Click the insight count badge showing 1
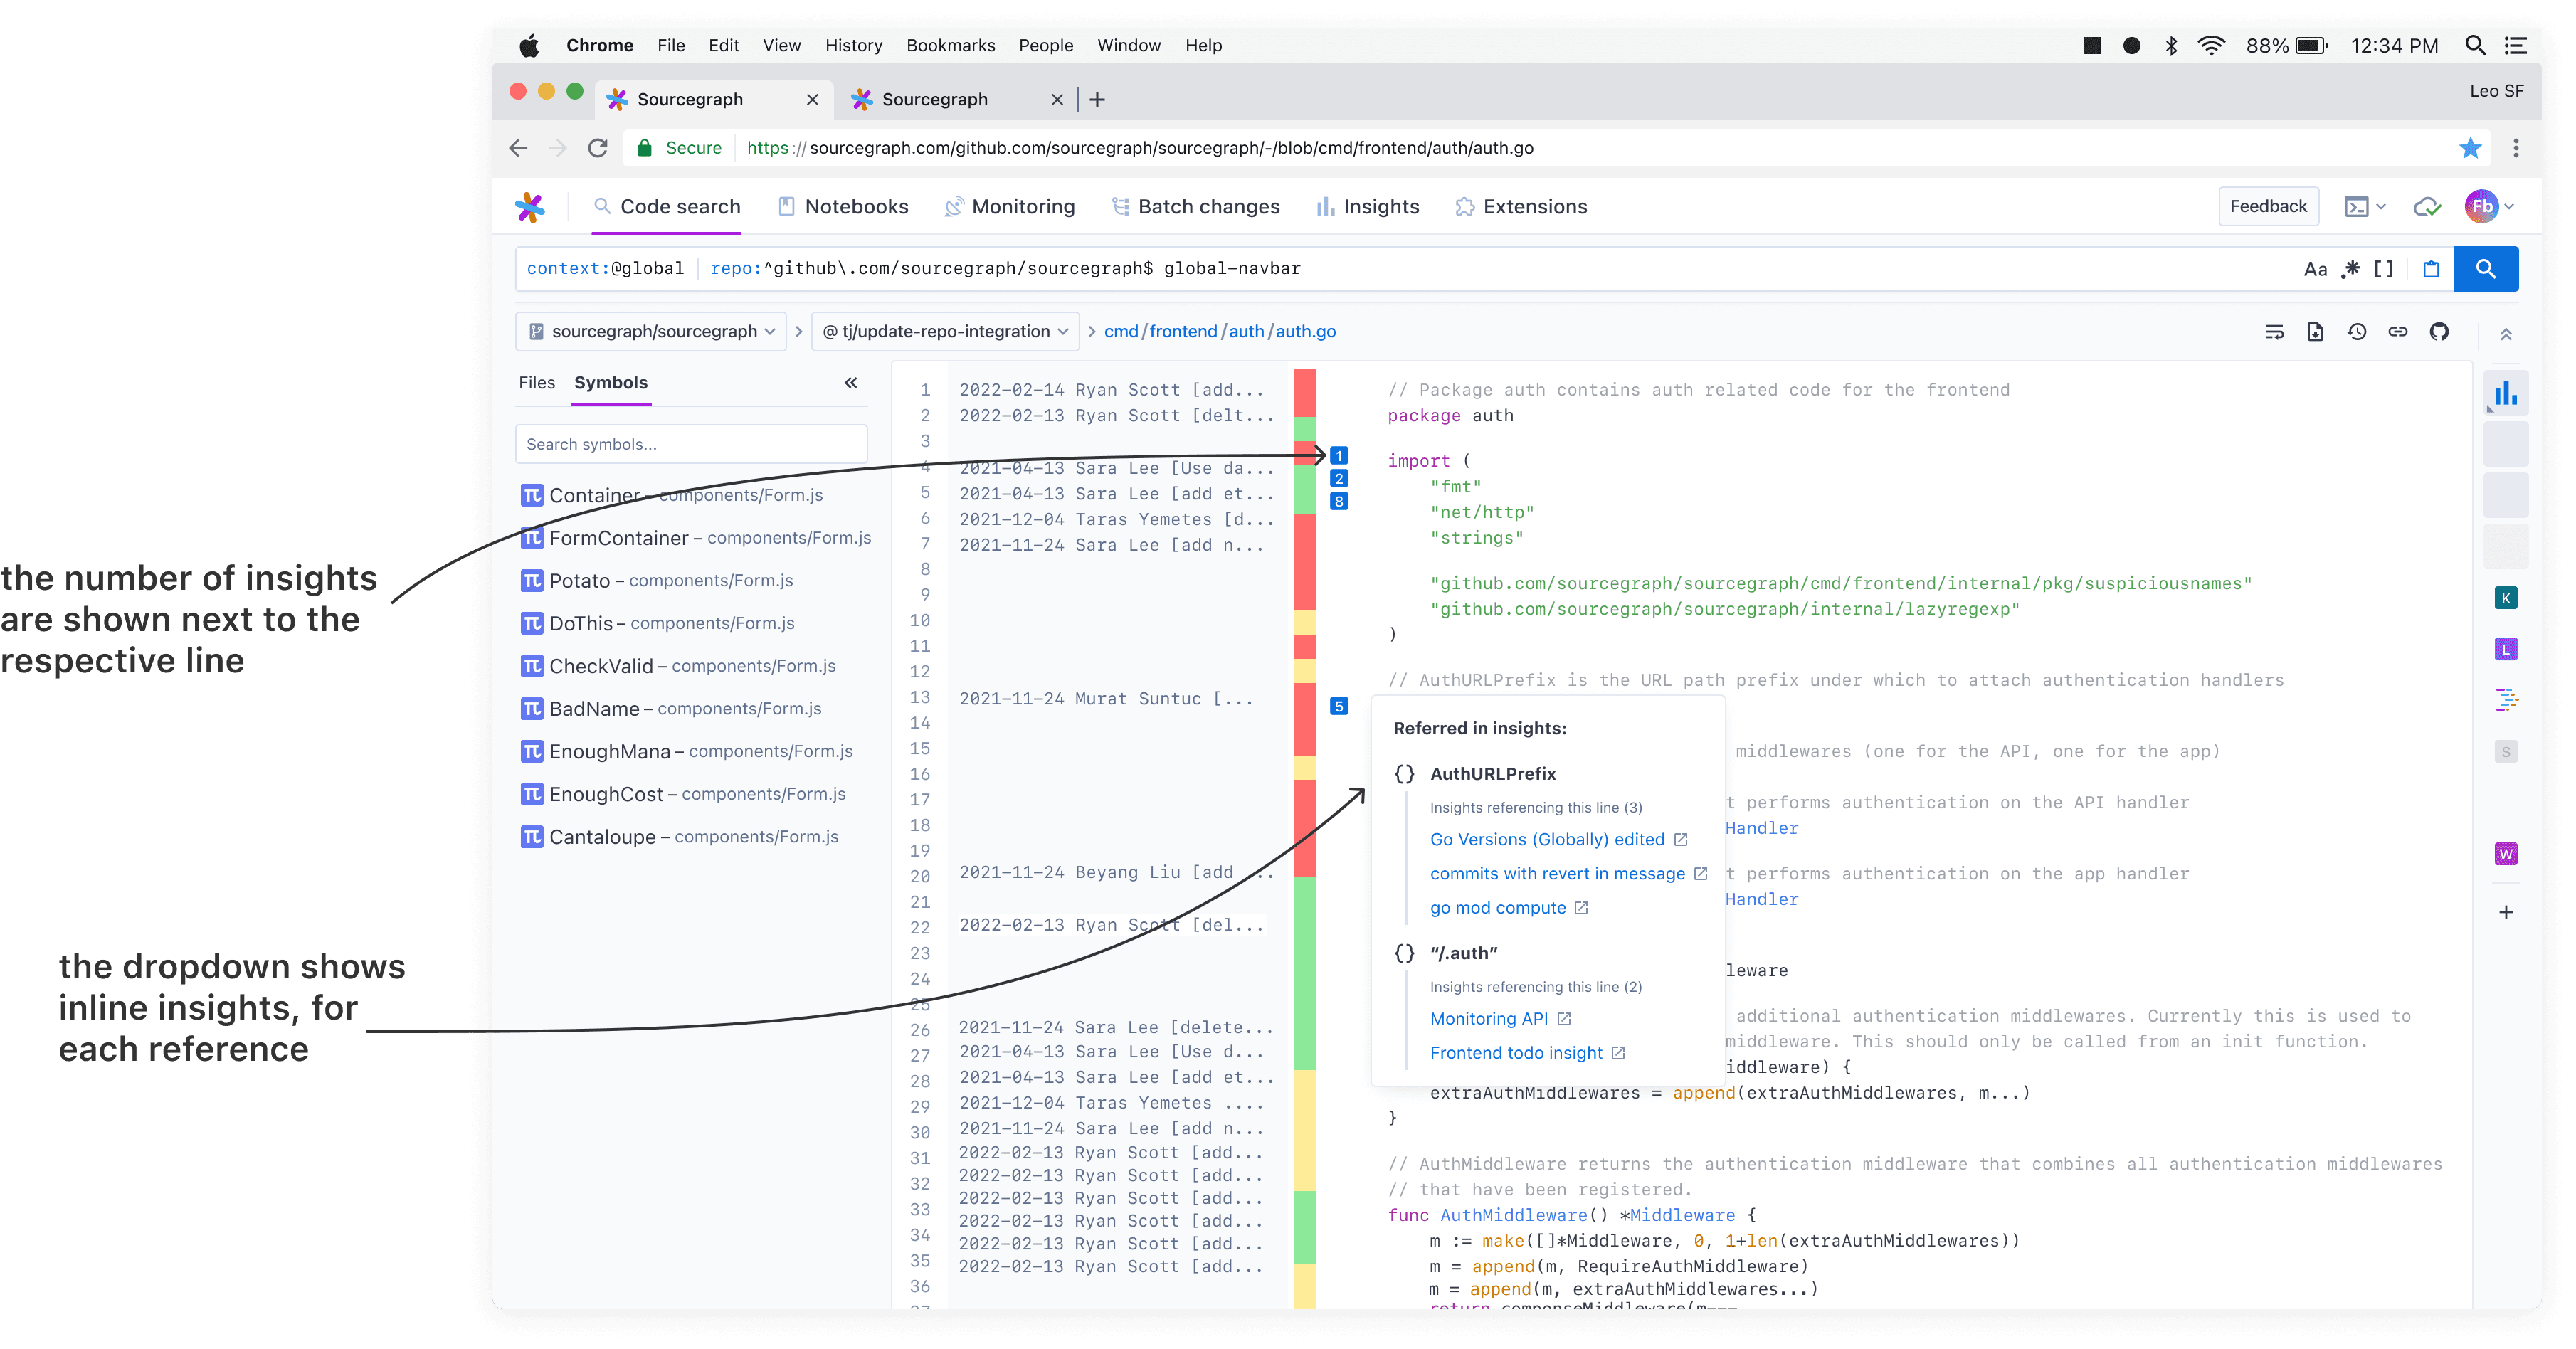 click(x=1339, y=456)
